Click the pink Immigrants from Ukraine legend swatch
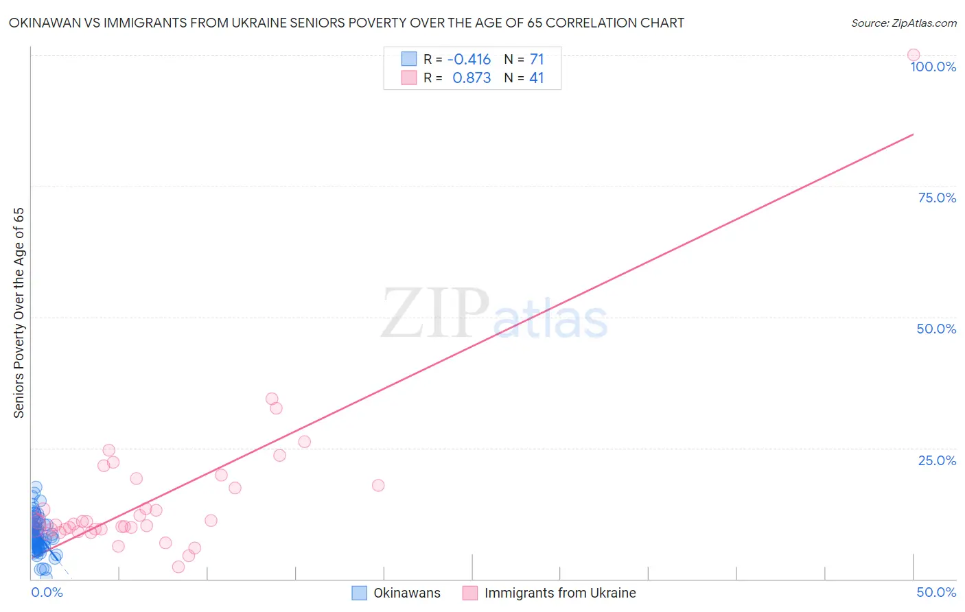 pyautogui.click(x=470, y=593)
